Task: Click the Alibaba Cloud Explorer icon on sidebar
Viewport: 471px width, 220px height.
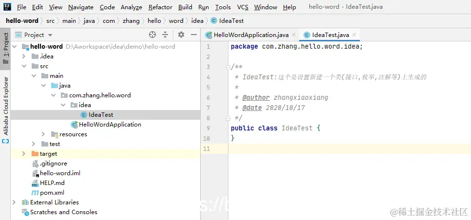Action: tap(5, 141)
